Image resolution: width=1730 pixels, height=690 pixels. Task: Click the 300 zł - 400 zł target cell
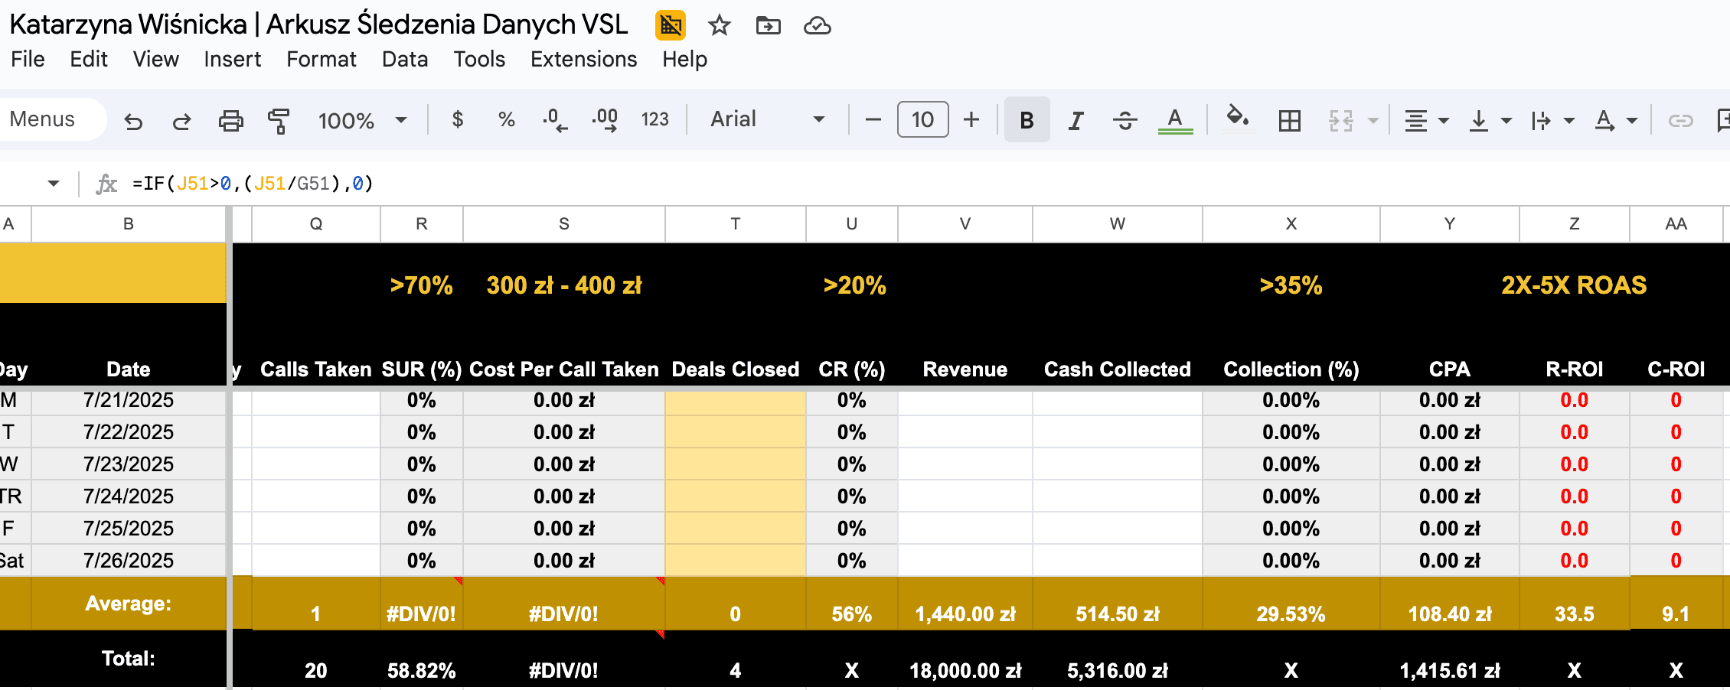564,285
